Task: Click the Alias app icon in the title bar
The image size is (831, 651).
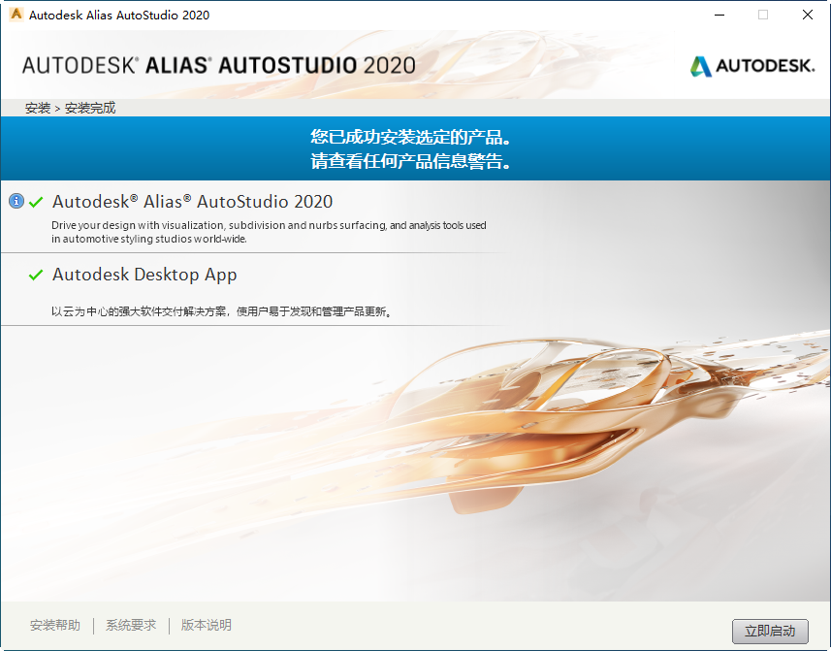Action: click(x=16, y=15)
